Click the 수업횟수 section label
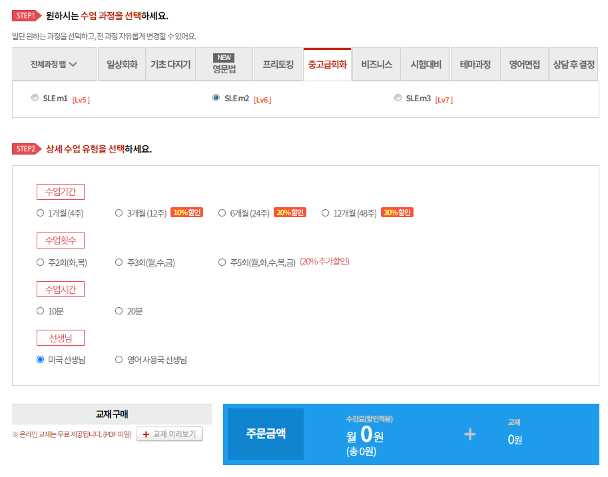The height and width of the screenshot is (477, 608). pos(61,240)
